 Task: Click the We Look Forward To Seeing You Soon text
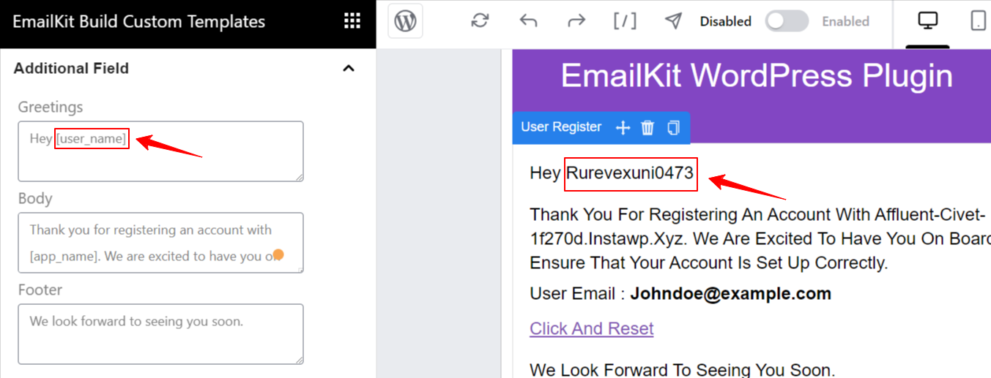pos(682,370)
